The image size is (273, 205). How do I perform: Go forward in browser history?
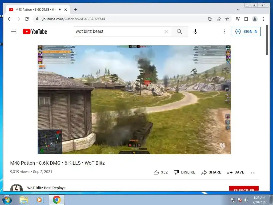pos(18,19)
